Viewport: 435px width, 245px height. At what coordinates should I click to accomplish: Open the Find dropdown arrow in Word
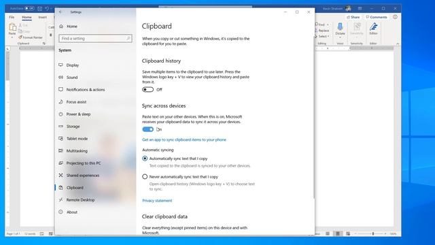tap(328, 24)
